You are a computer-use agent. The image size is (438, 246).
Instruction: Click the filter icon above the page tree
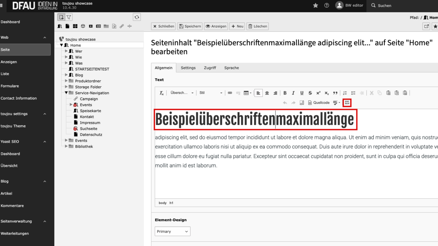tap(69, 17)
